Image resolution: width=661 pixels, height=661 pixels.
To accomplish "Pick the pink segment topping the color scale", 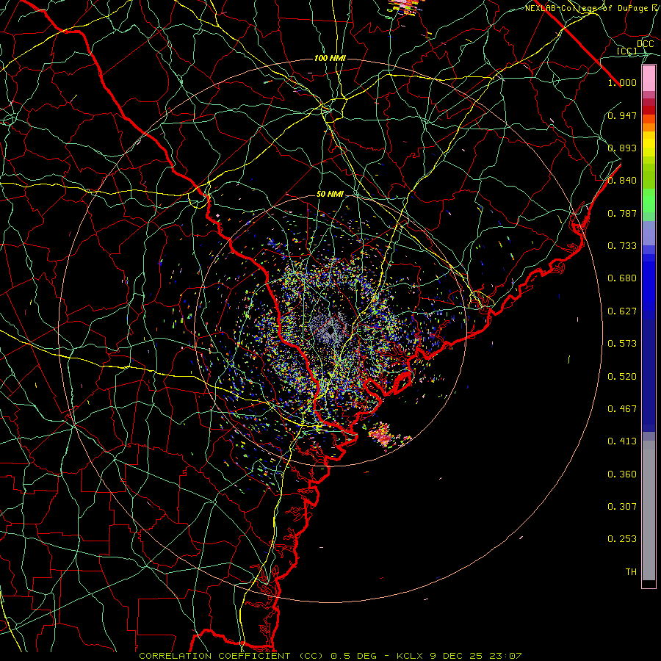I will (649, 79).
